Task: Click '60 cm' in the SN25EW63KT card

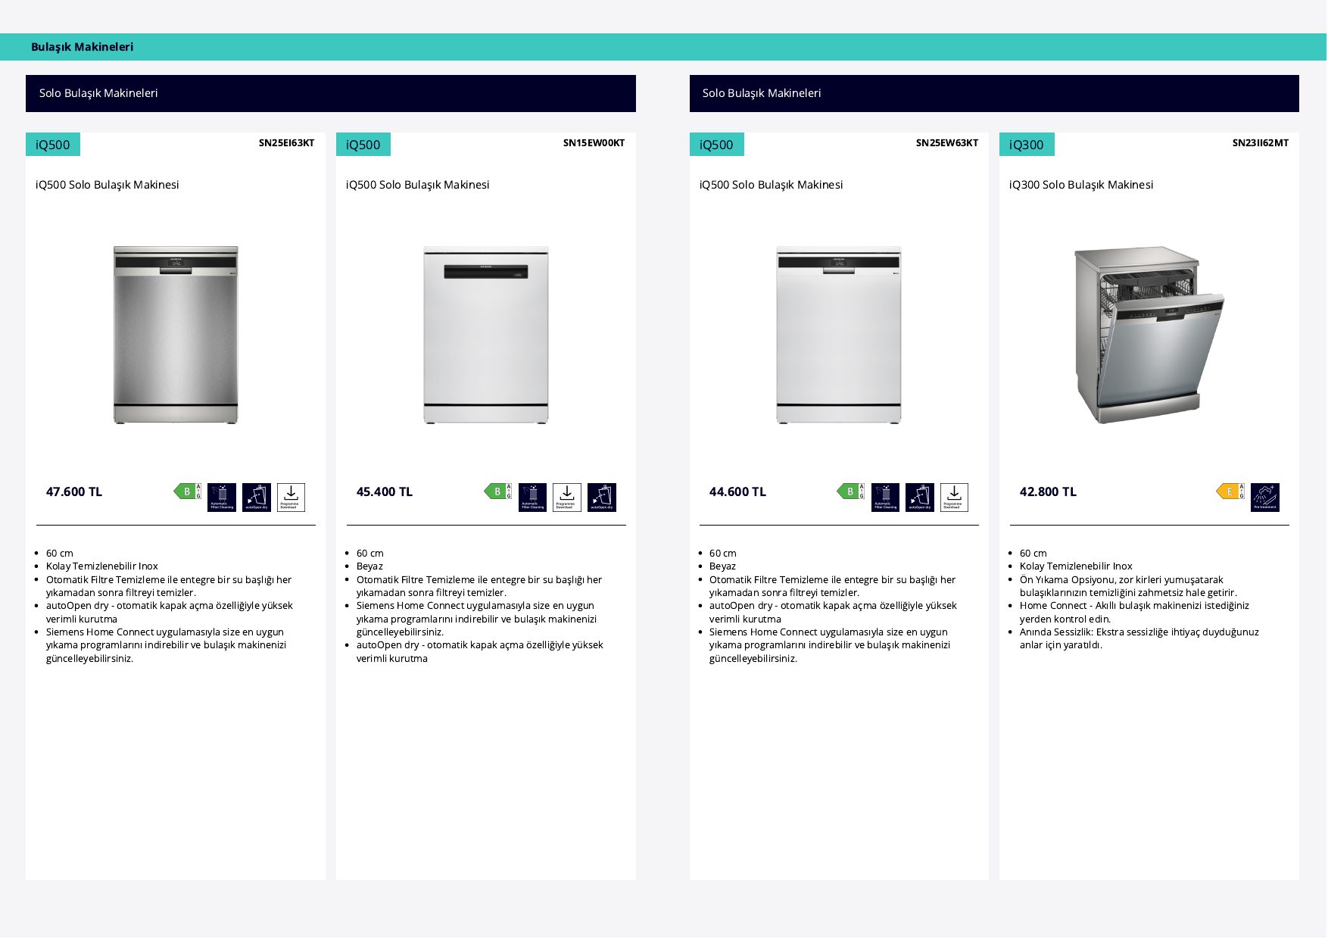Action: point(723,554)
